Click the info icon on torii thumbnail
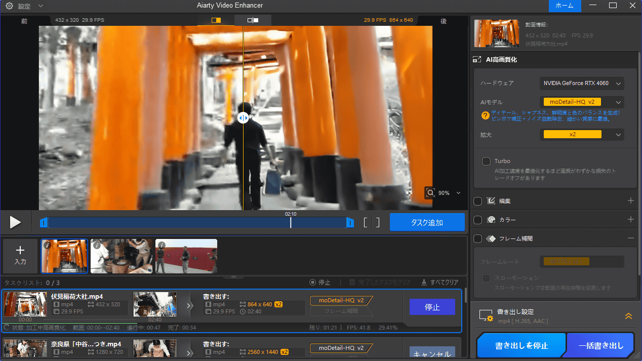Viewport: 642px width, 361px height. tap(47, 245)
